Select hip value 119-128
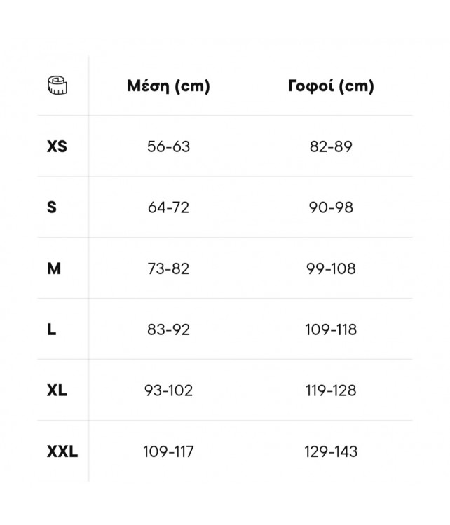Viewport: 450px width, 525px height. 331,390
